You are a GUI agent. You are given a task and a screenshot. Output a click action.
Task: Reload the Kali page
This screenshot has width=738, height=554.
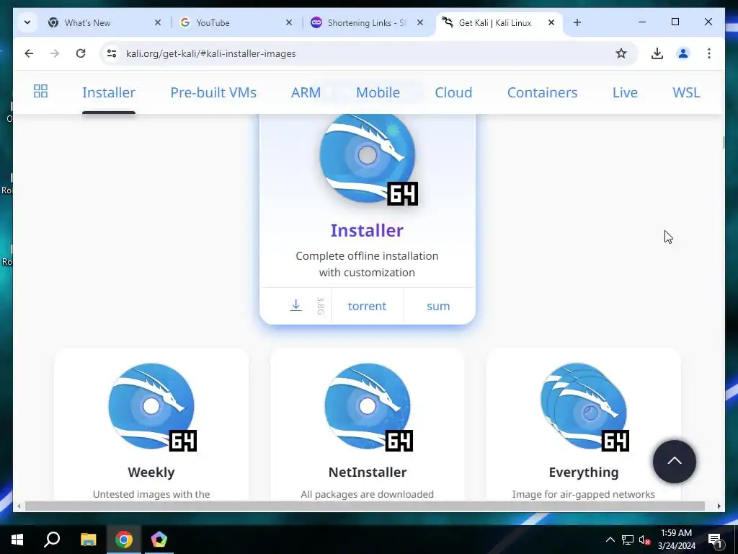pos(81,53)
